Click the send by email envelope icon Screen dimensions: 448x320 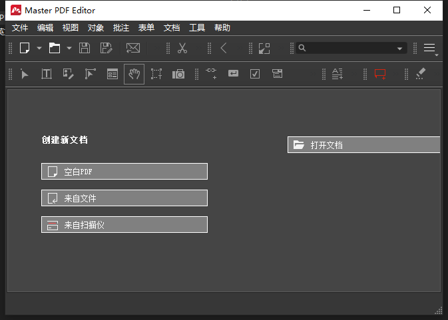tap(133, 48)
